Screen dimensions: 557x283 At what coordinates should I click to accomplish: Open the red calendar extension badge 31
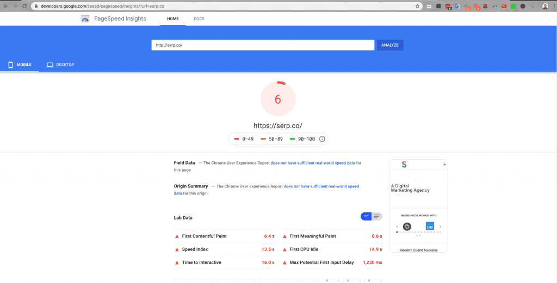(449, 7)
